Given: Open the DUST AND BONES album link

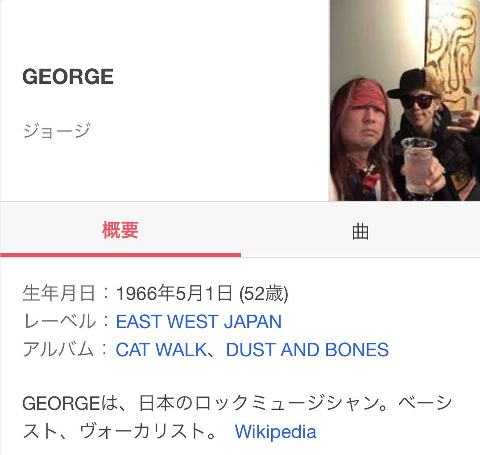Looking at the screenshot, I should tap(307, 350).
